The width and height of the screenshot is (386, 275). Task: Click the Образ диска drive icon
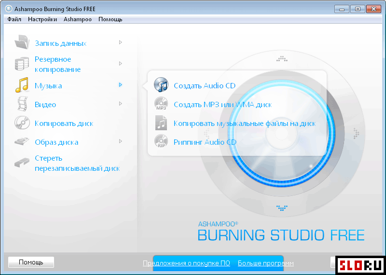point(22,142)
